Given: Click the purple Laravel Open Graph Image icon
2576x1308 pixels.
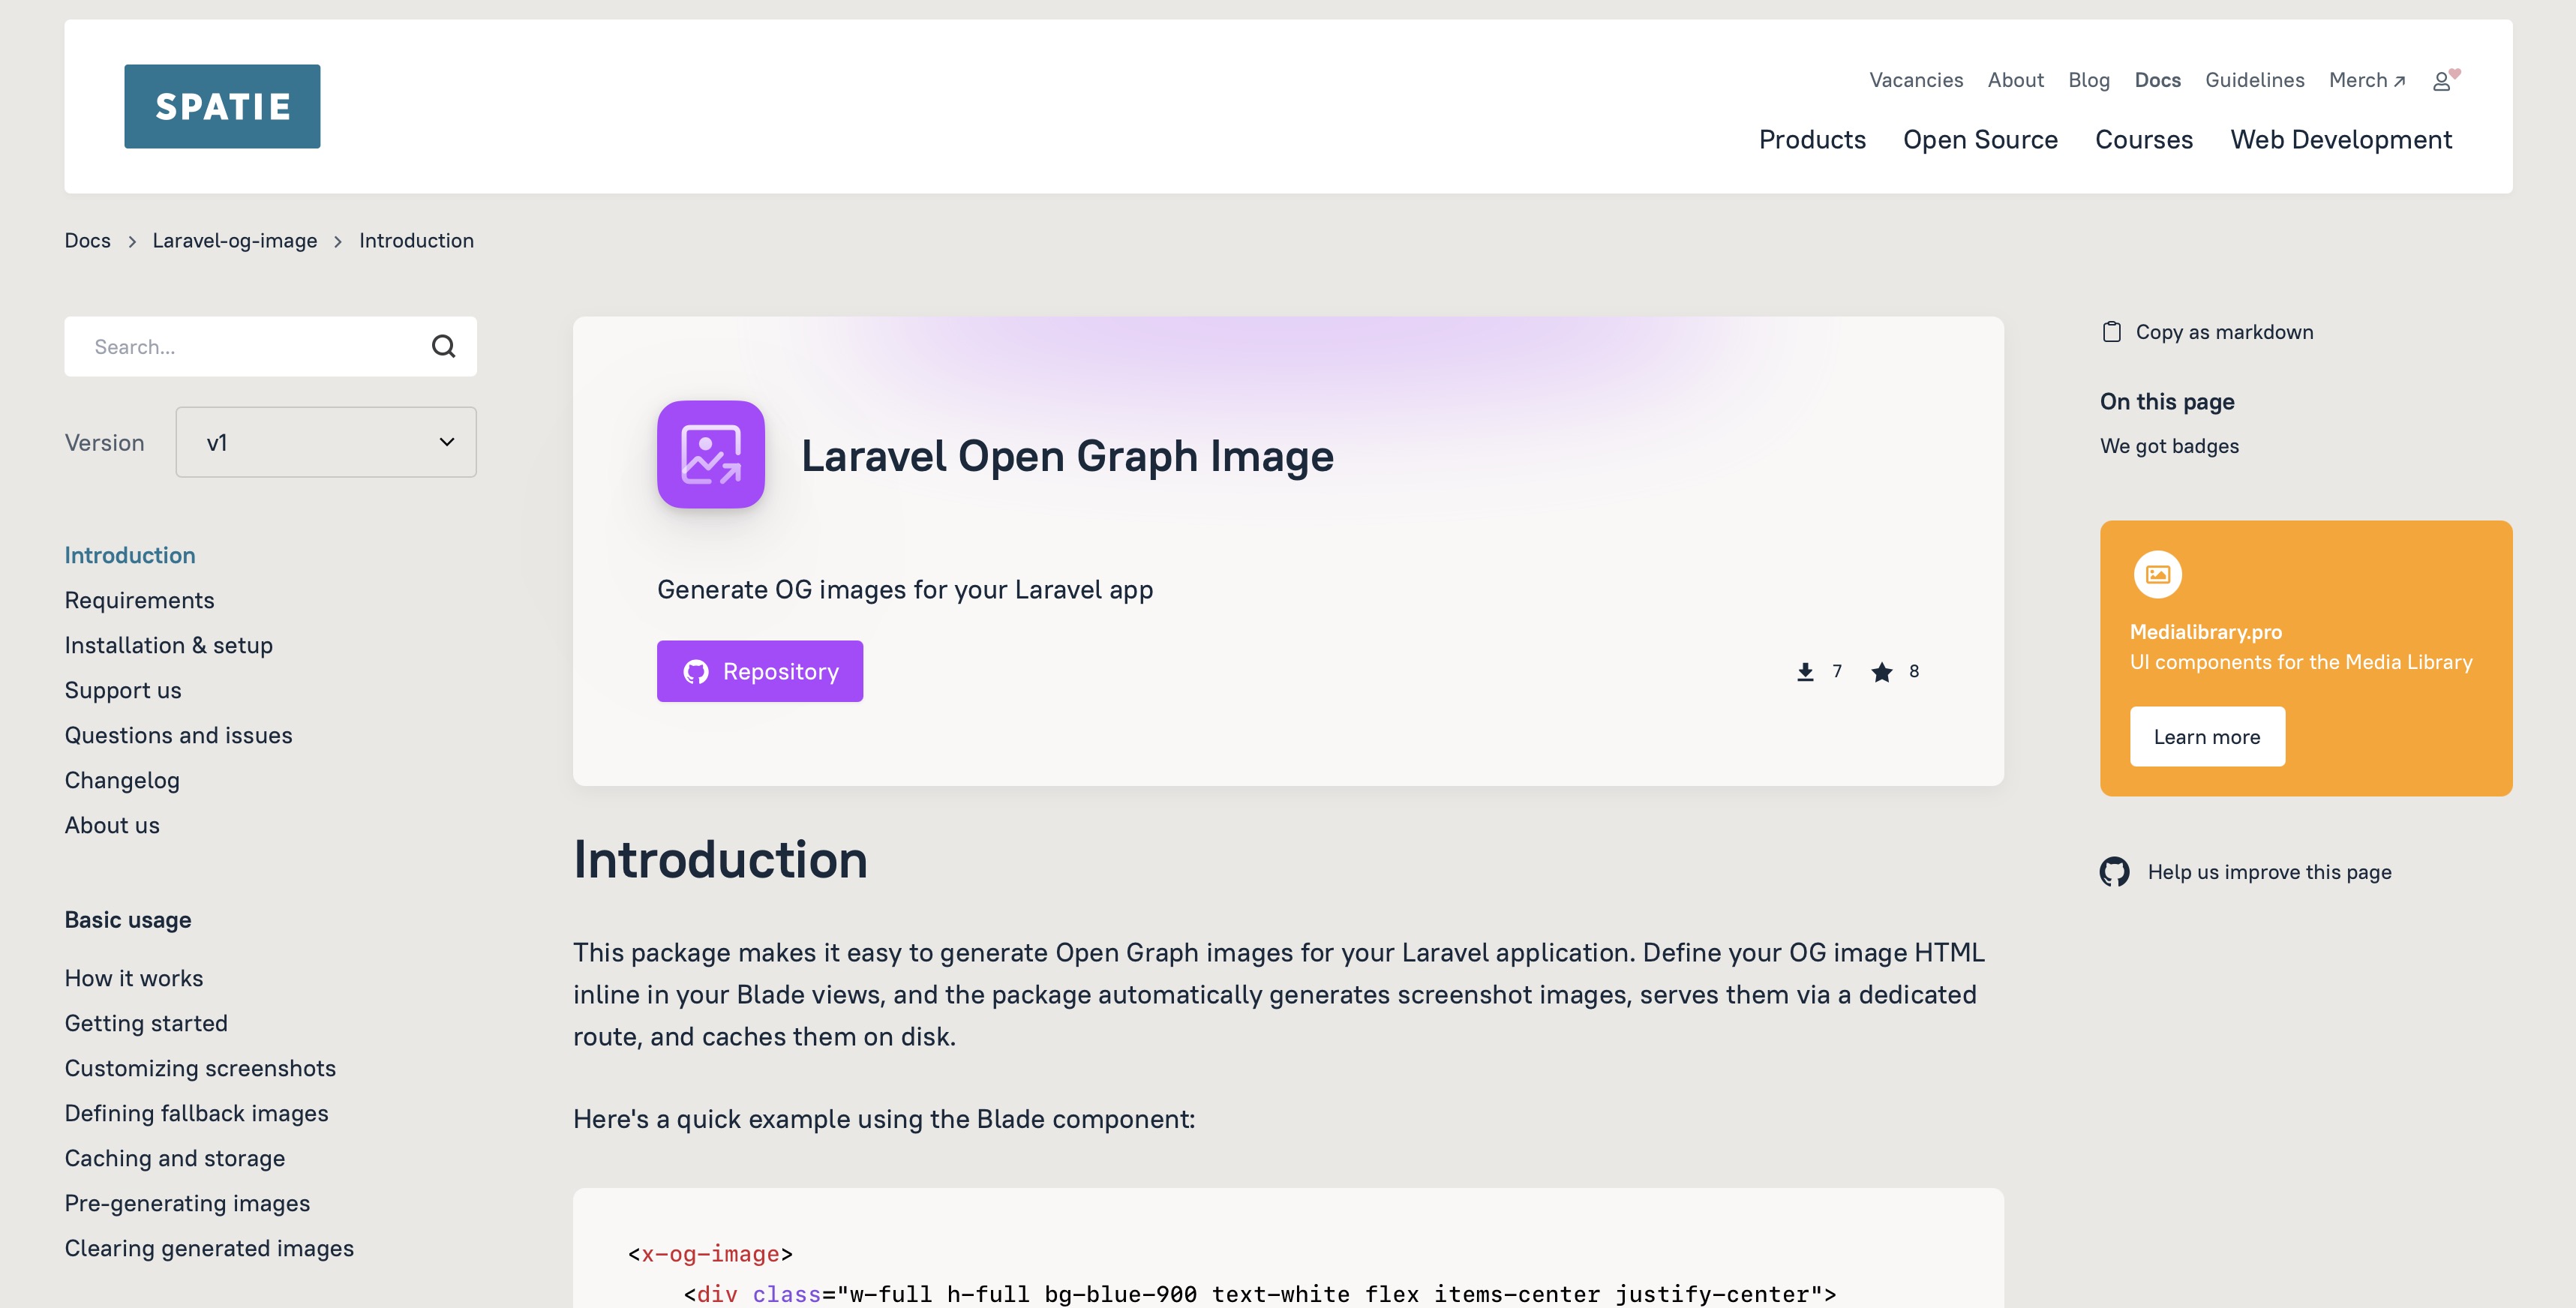Looking at the screenshot, I should [710, 454].
